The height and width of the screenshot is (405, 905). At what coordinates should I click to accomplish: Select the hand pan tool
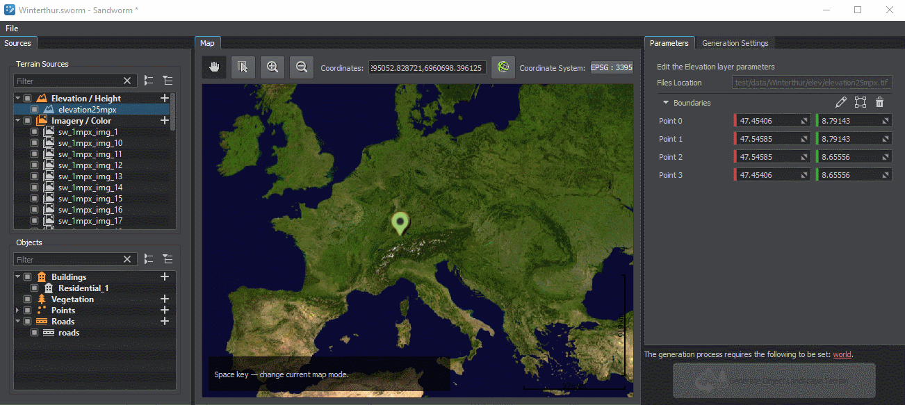(215, 67)
